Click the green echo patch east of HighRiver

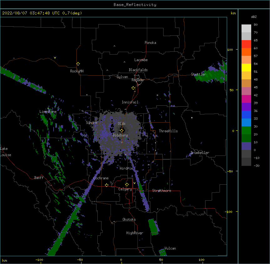[x=153, y=227]
